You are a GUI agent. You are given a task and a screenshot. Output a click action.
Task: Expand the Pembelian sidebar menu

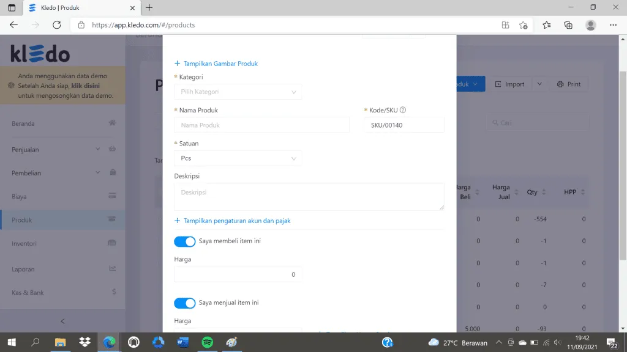[98, 173]
